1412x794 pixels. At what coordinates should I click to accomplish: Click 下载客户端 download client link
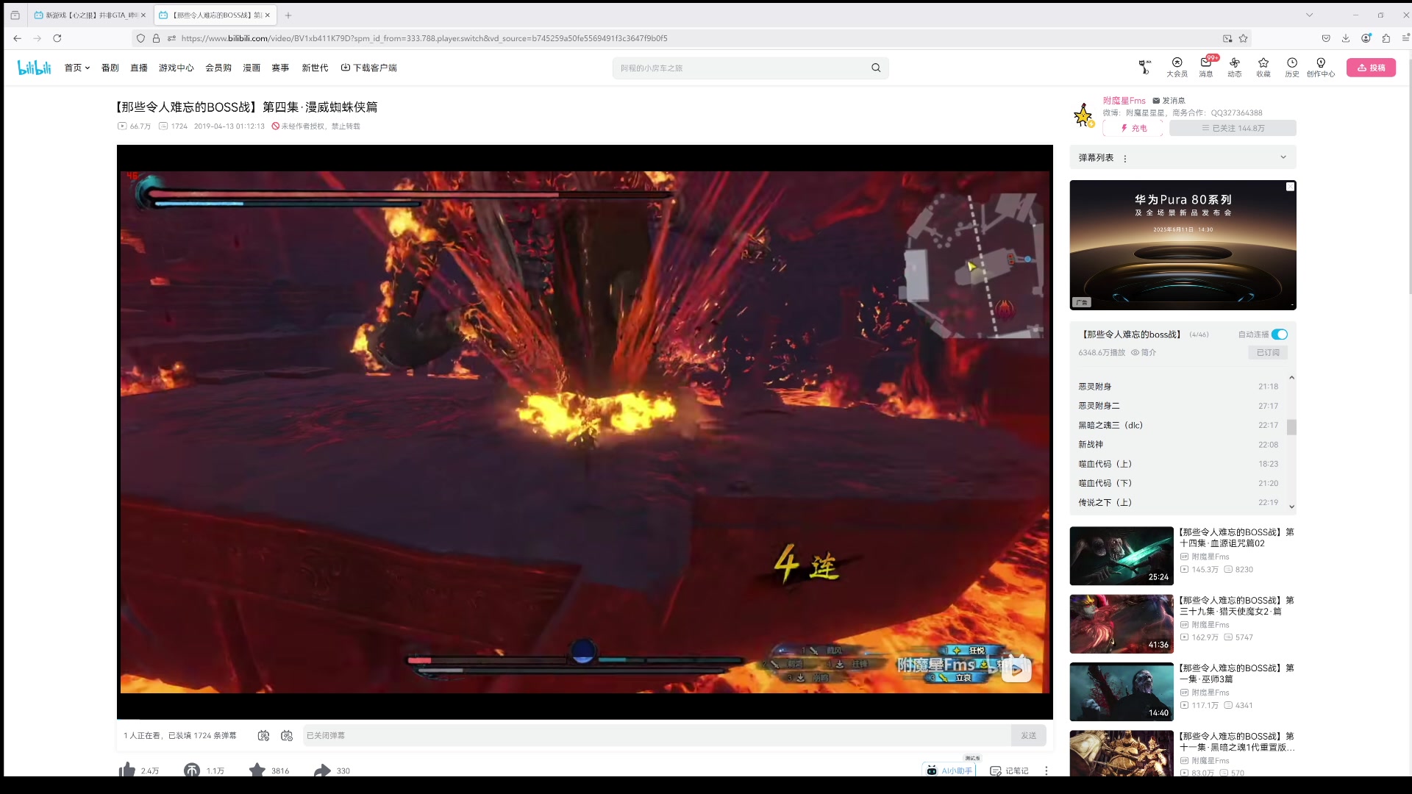[368, 68]
